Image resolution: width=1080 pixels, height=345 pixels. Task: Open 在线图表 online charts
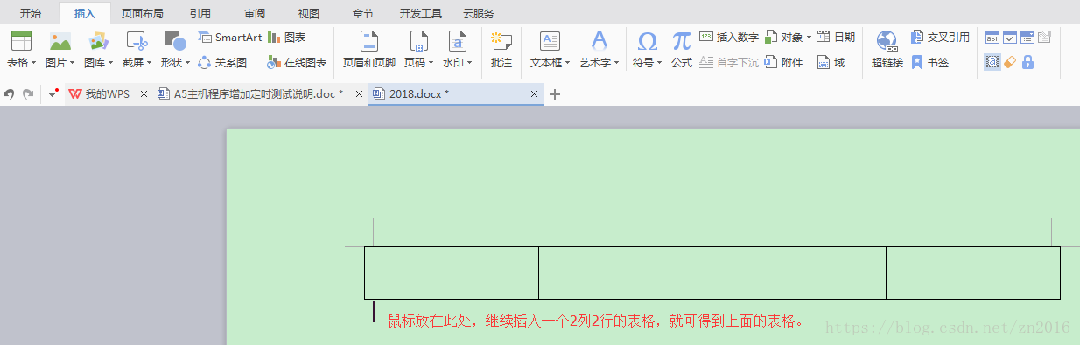[x=298, y=62]
